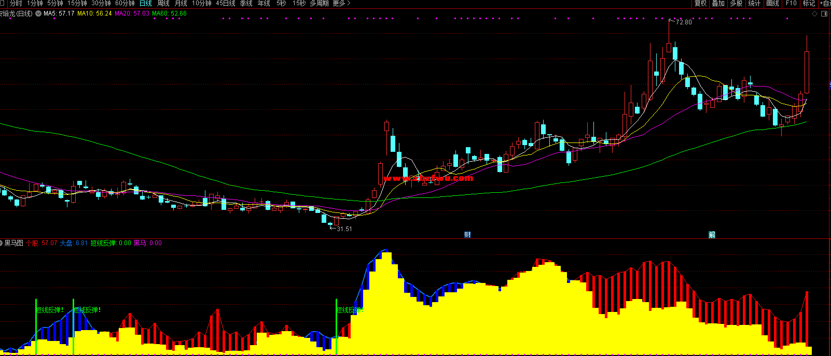This screenshot has height=356, width=831.
Task: Open the 多周期 multi-period view
Action: pos(319,3)
